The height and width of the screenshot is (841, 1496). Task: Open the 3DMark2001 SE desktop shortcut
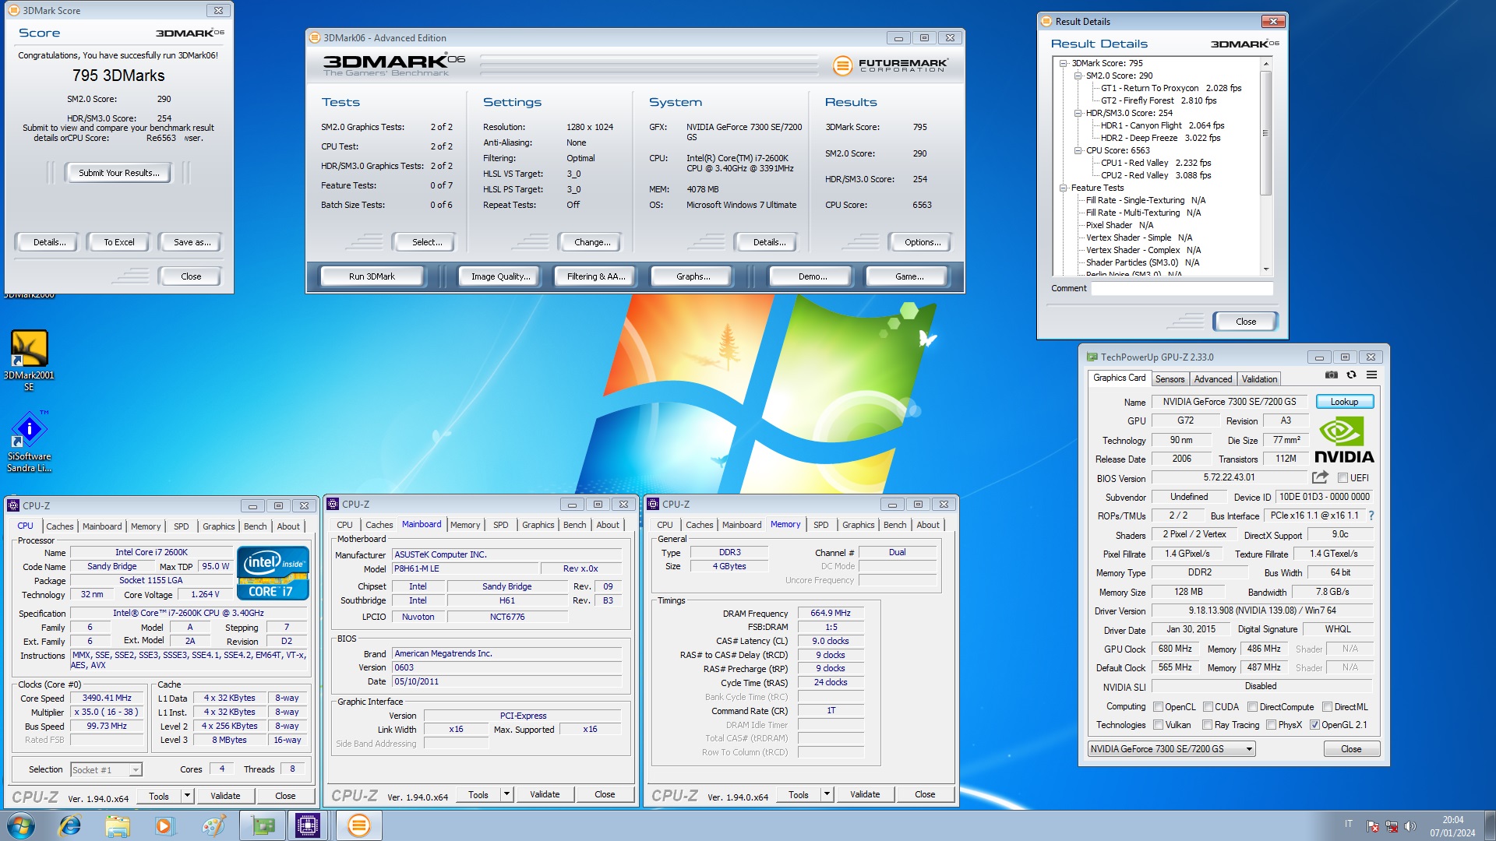pyautogui.click(x=29, y=361)
